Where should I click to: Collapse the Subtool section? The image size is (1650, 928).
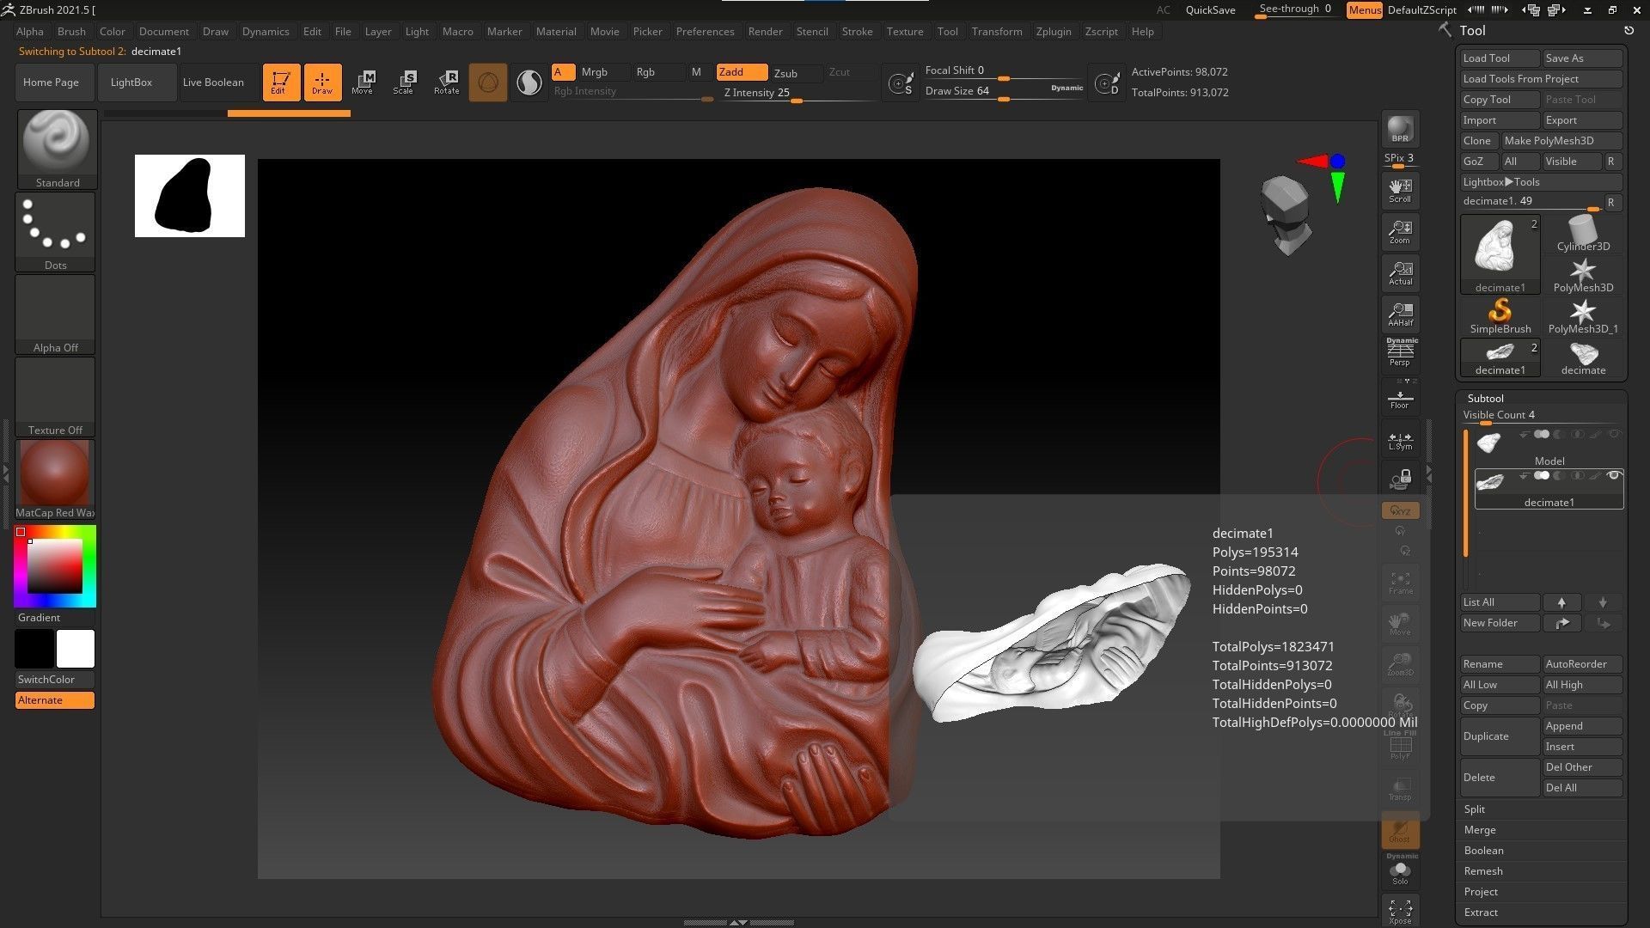tap(1485, 398)
